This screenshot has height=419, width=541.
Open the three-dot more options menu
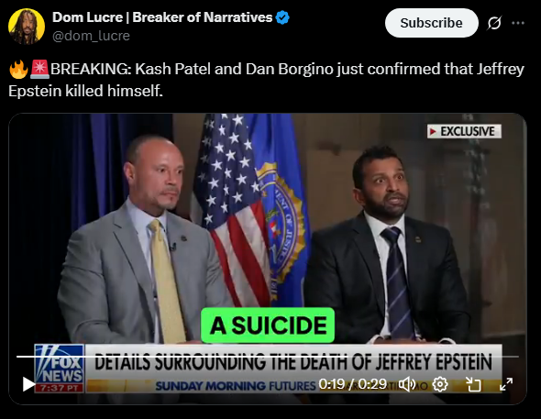tap(518, 23)
